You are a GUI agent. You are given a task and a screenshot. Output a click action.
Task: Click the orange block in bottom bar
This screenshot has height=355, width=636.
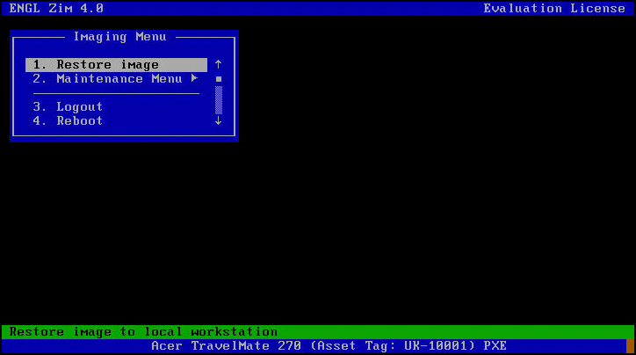click(x=630, y=346)
